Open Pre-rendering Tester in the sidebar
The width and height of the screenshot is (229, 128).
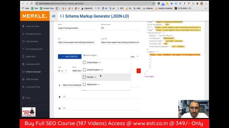tap(34, 49)
